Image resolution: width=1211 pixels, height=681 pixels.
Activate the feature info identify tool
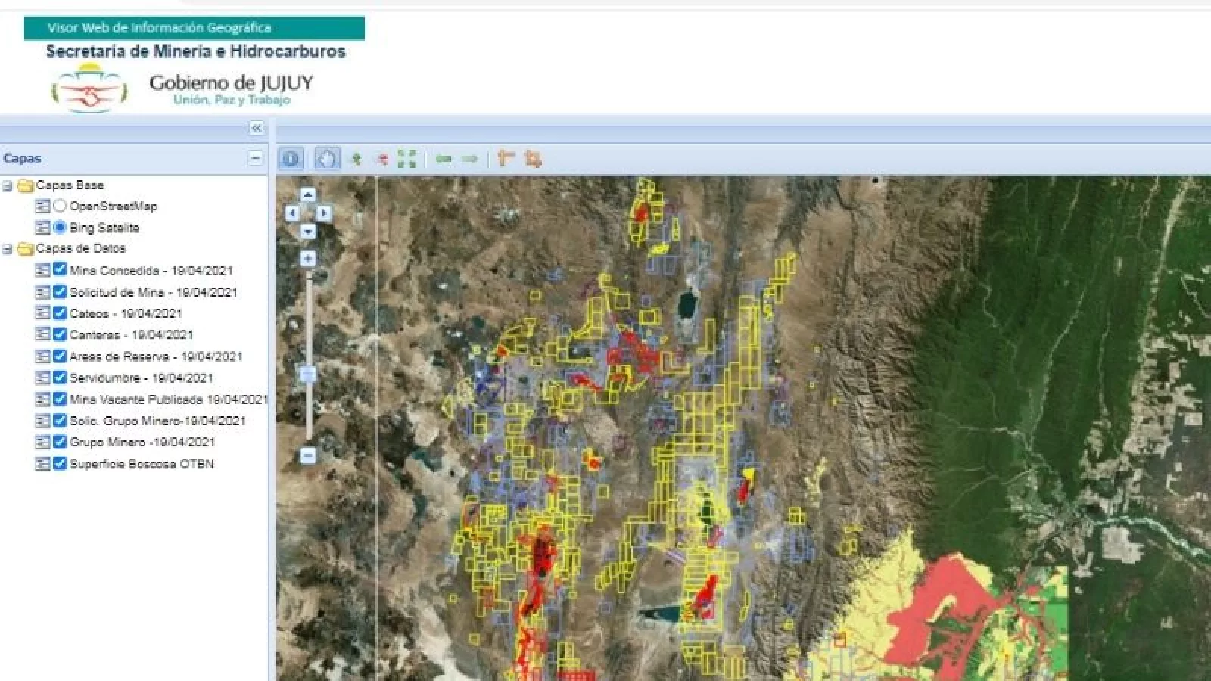tap(291, 159)
